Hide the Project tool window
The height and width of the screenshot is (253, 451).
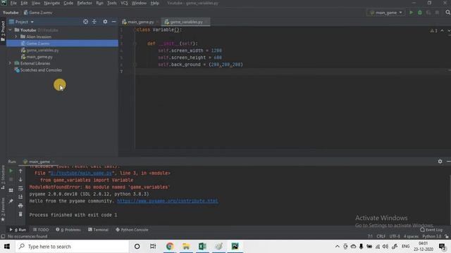pos(114,22)
